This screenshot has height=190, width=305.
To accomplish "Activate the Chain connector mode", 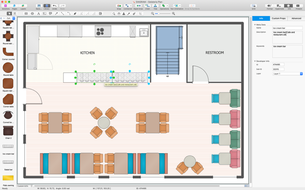I will pyautogui.click(x=148, y=6).
